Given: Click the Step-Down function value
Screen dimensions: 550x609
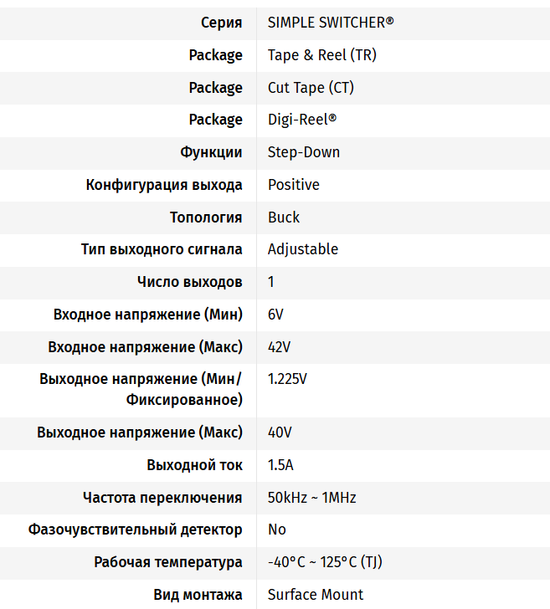Looking at the screenshot, I should coord(304,152).
